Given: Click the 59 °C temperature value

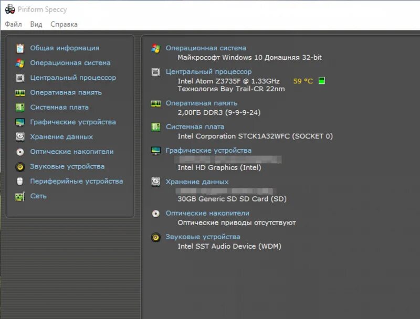Looking at the screenshot, I should click(x=303, y=81).
